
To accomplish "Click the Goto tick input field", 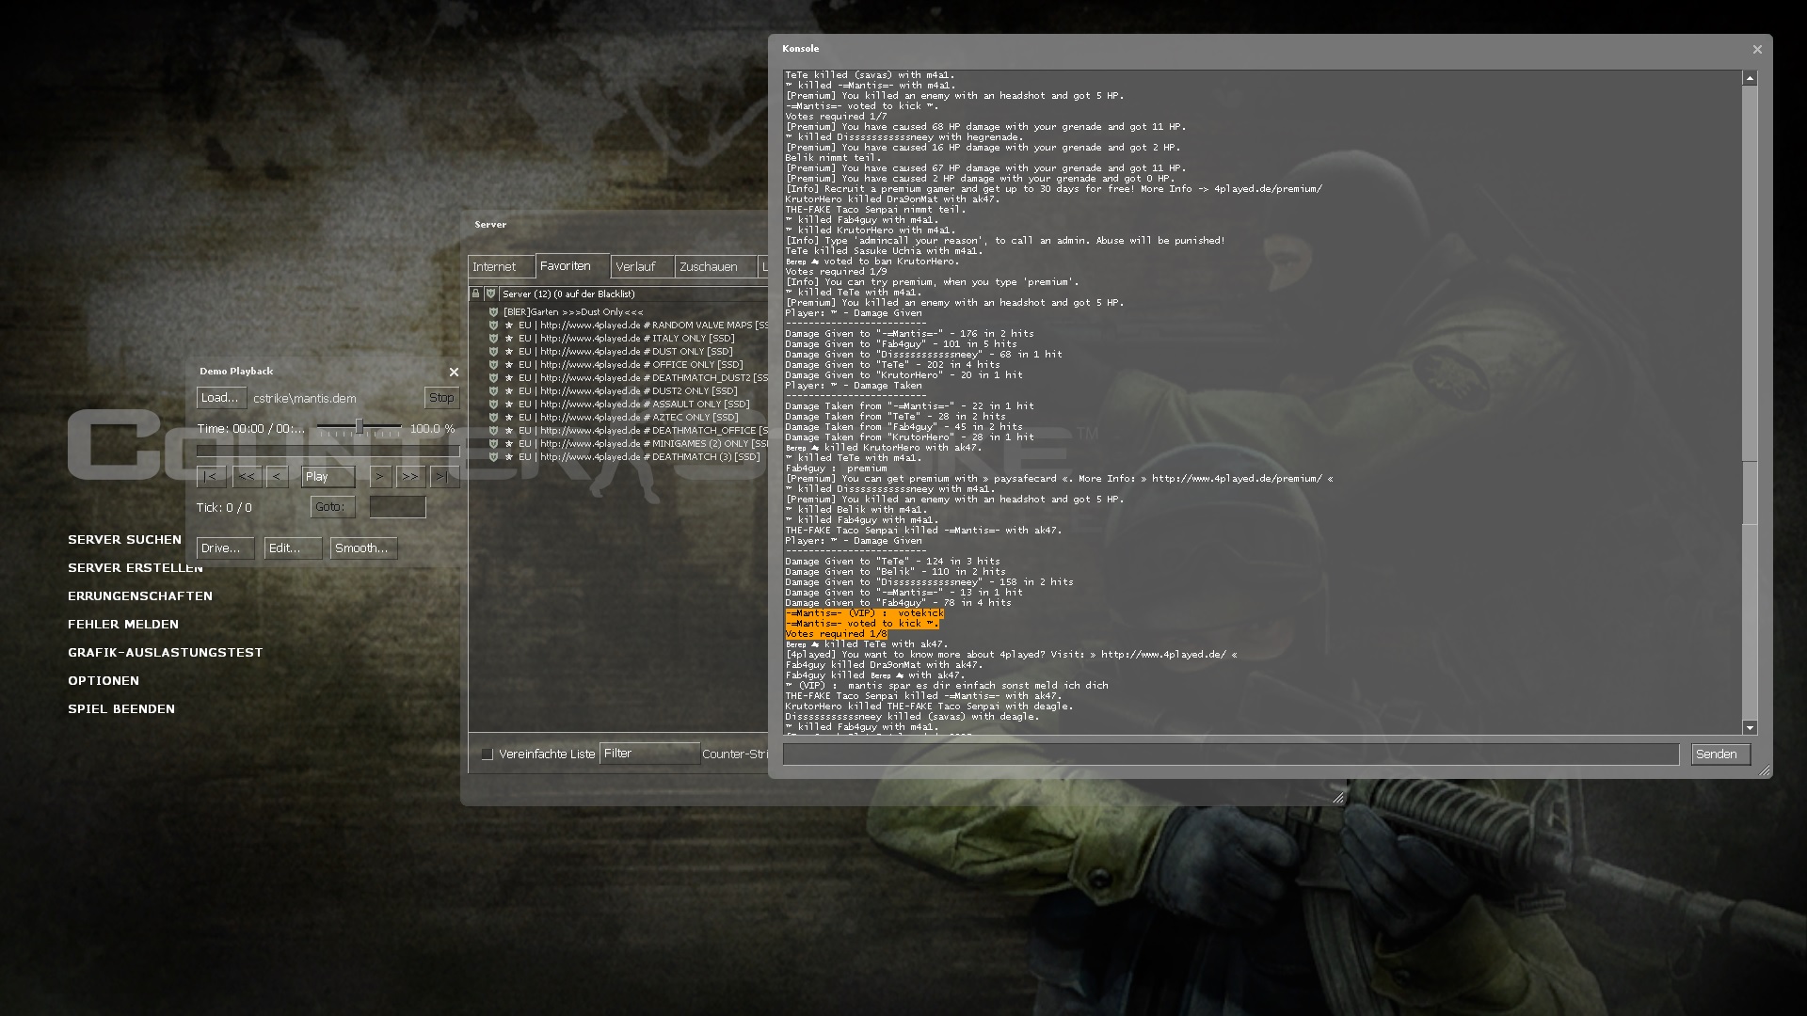I will tap(397, 507).
